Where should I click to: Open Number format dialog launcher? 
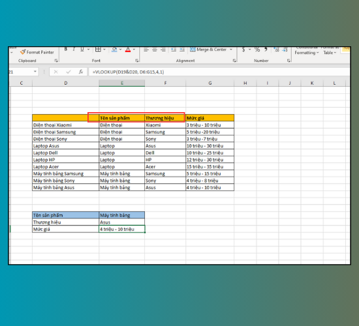click(289, 61)
